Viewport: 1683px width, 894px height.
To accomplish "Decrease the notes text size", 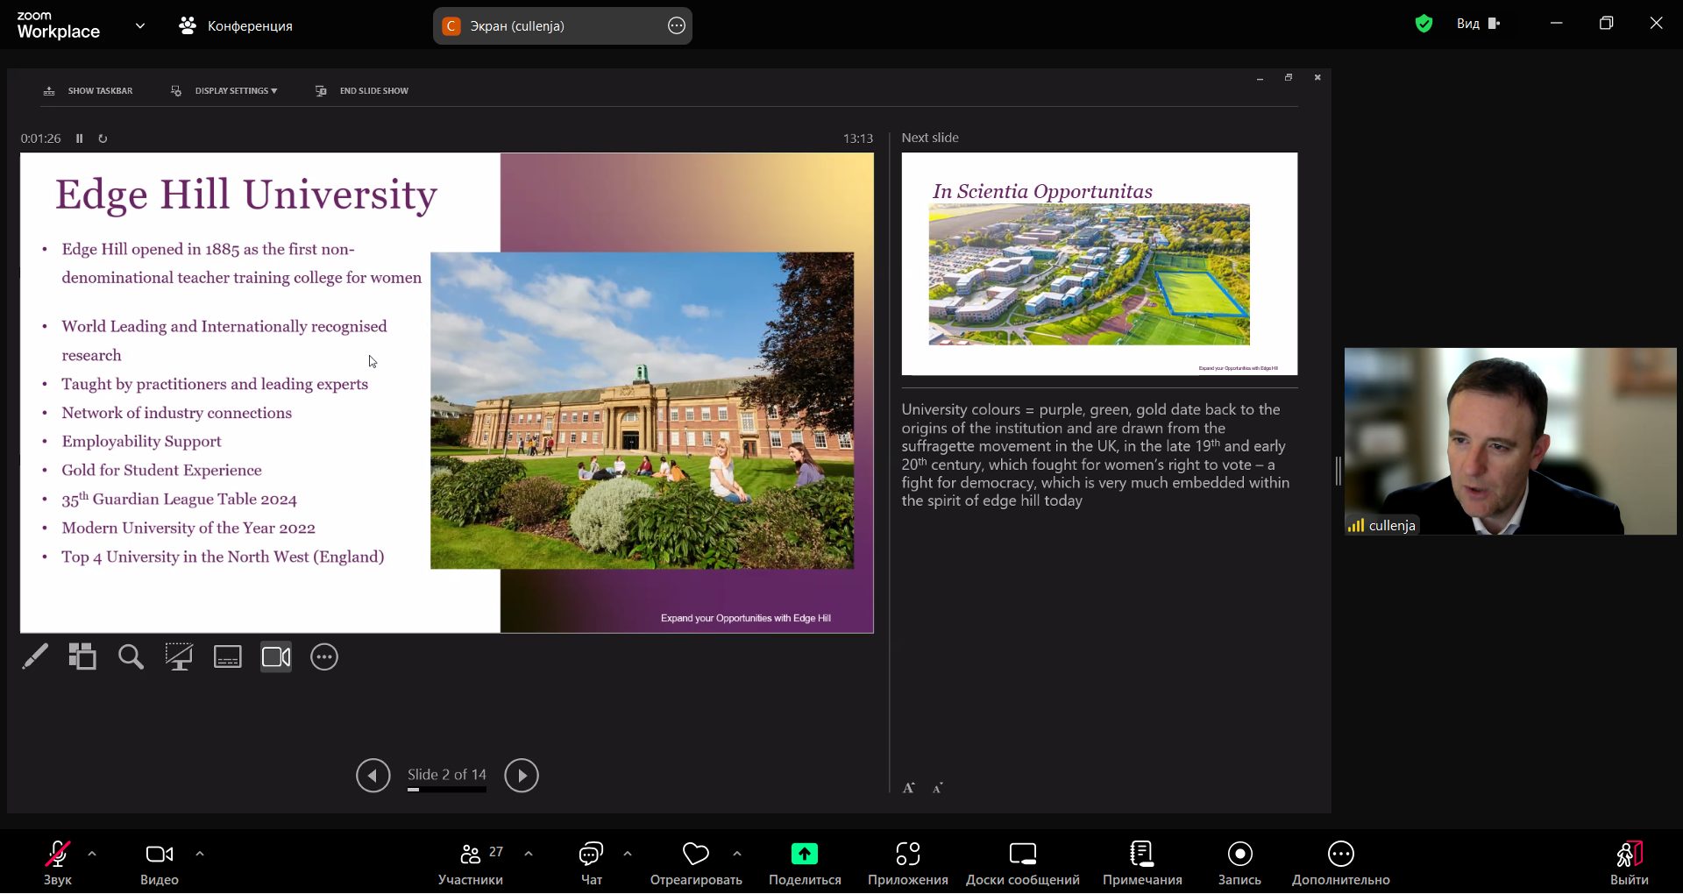I will (x=937, y=788).
